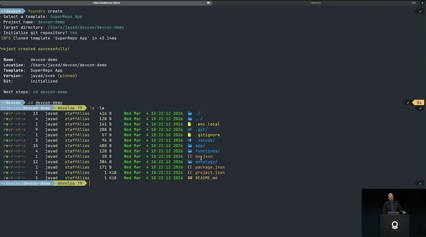Image resolution: width=426 pixels, height=237 pixels.
Task: Click the folder icon beside functions/
Action: [190, 151]
